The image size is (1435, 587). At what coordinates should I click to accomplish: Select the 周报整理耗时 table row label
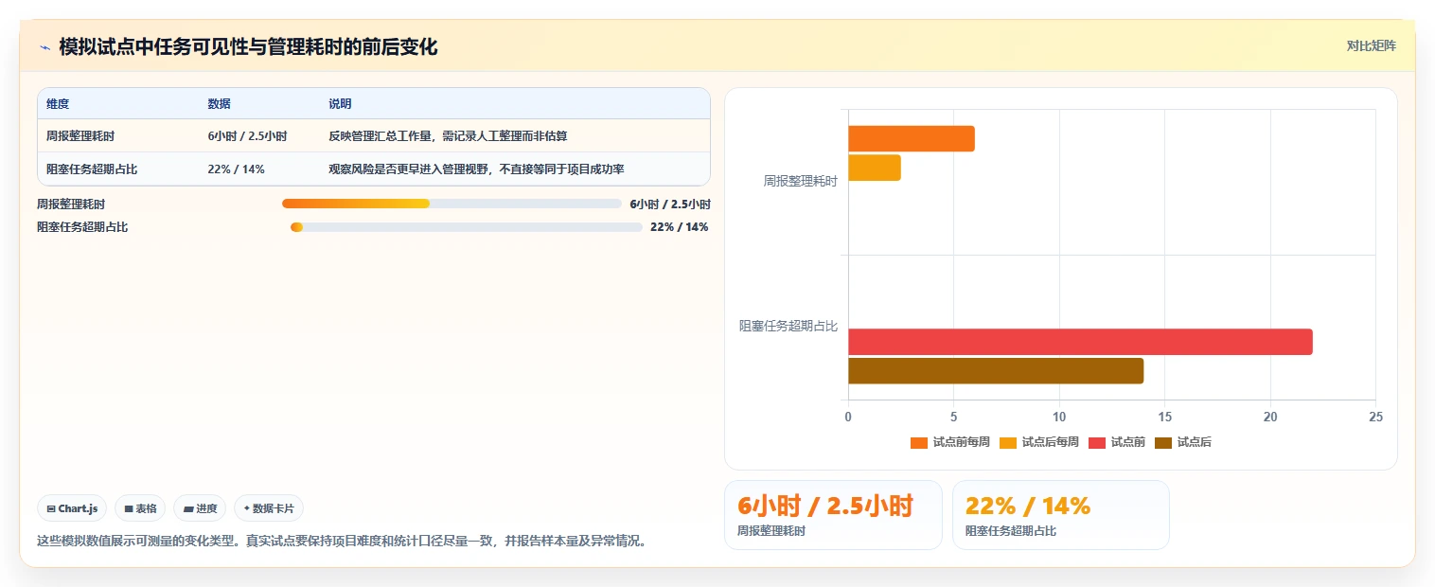point(80,136)
